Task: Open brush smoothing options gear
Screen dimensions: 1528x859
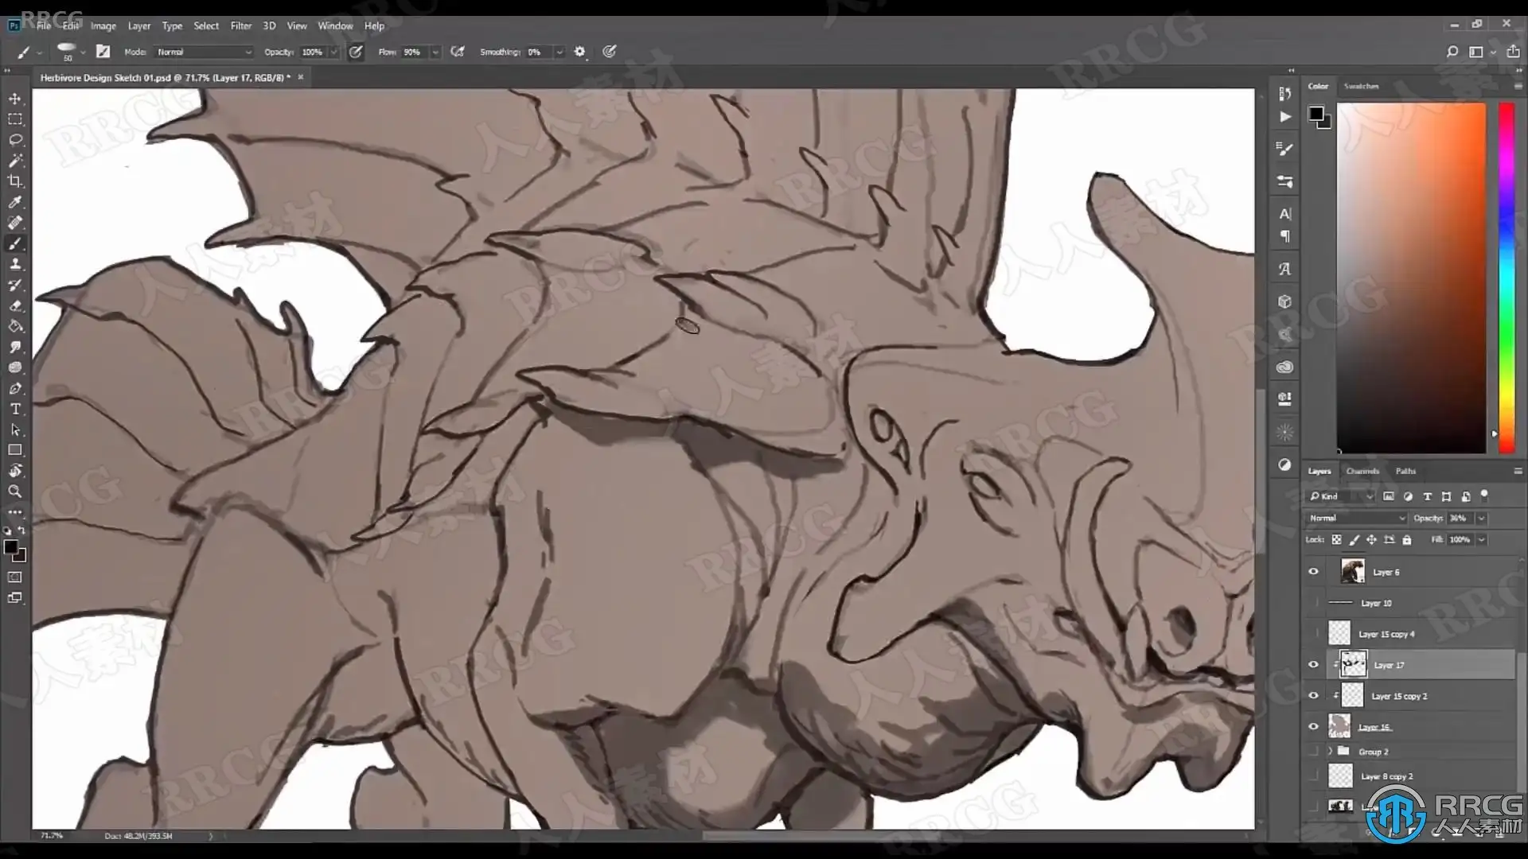Action: pos(579,52)
